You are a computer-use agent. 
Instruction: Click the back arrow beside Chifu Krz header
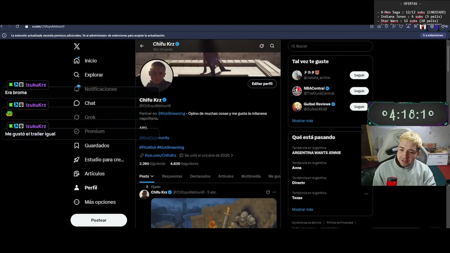click(x=142, y=46)
